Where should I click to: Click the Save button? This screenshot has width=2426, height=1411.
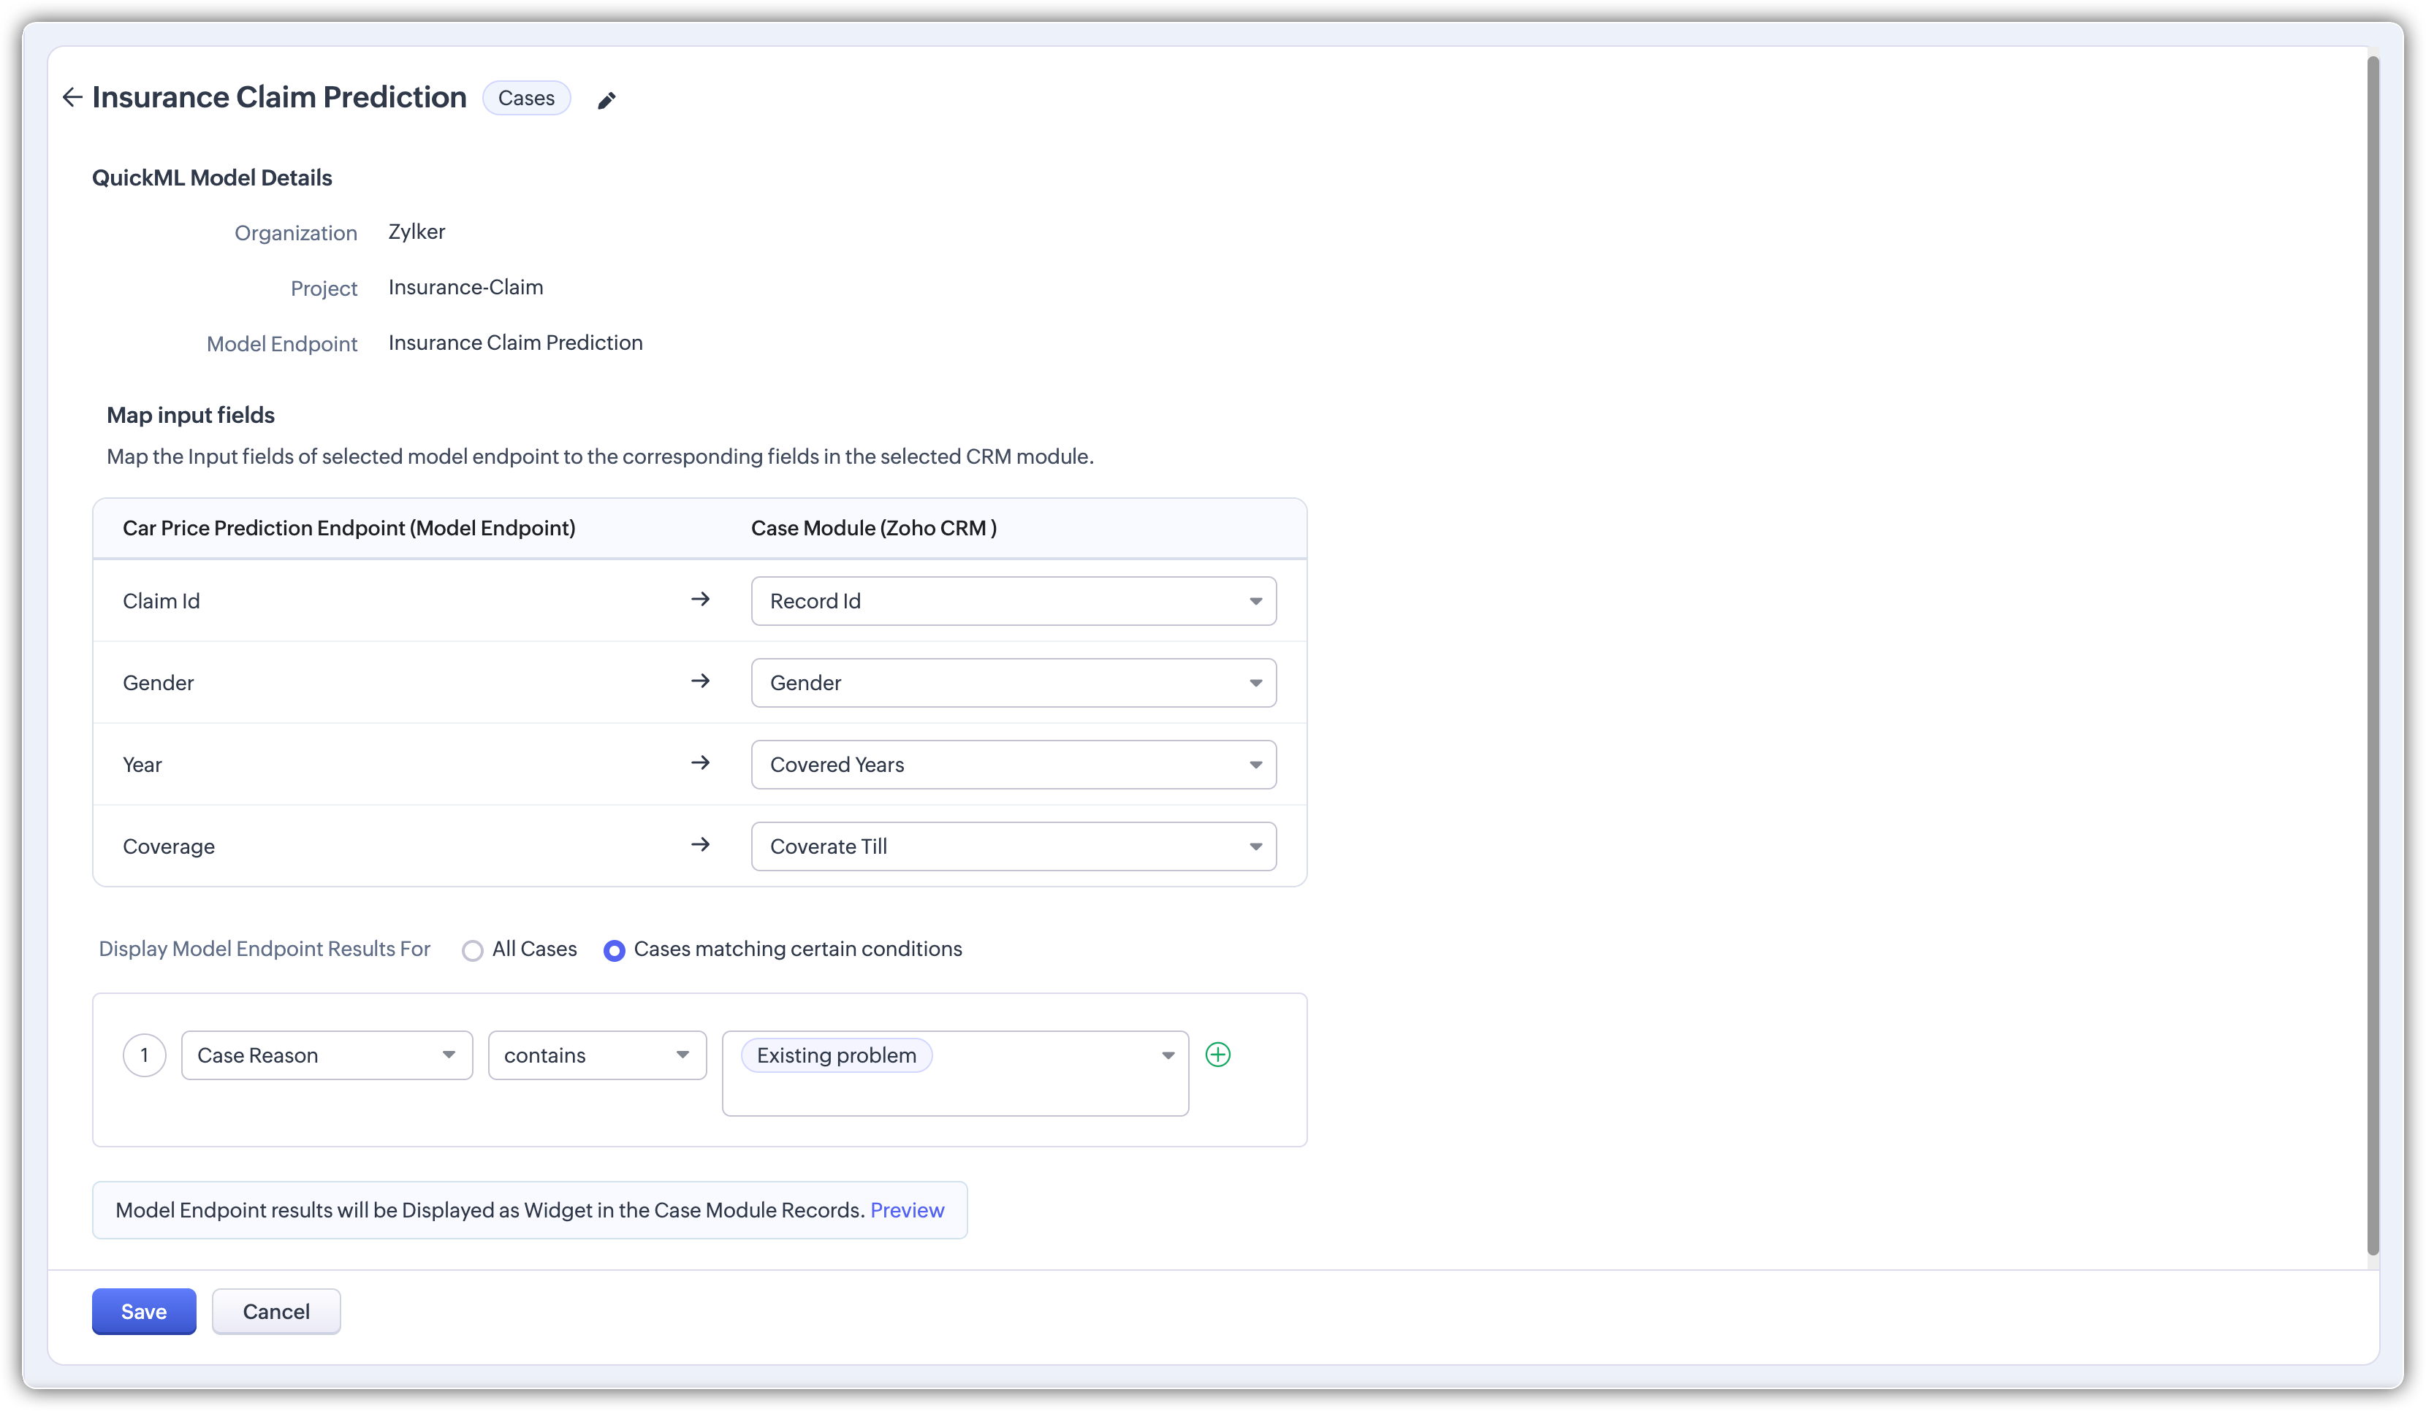tap(145, 1311)
